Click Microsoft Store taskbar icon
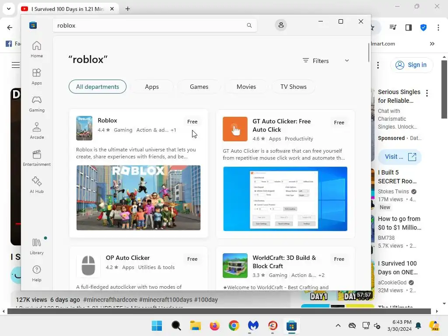This screenshot has width=448, height=336. (291, 325)
